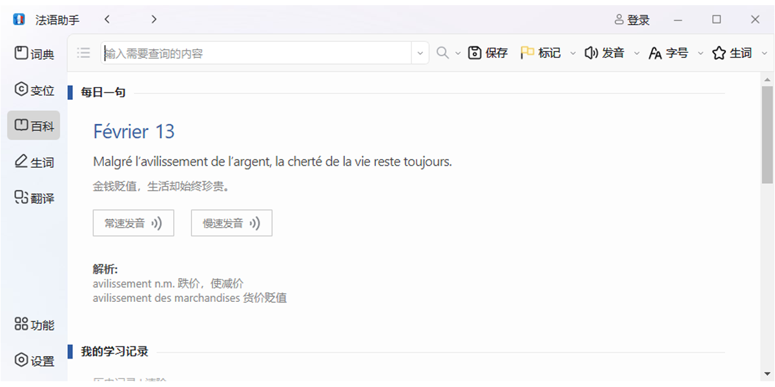This screenshot has height=387, width=775.
Task: Open dropdown arrow next to 标记
Action: (x=572, y=54)
